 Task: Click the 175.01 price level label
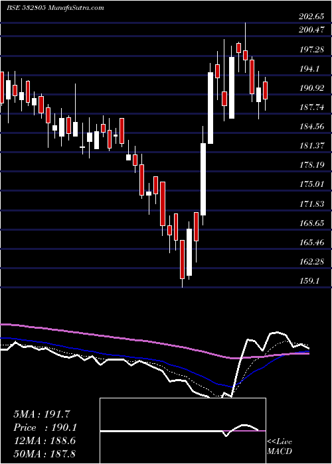[x=311, y=184]
